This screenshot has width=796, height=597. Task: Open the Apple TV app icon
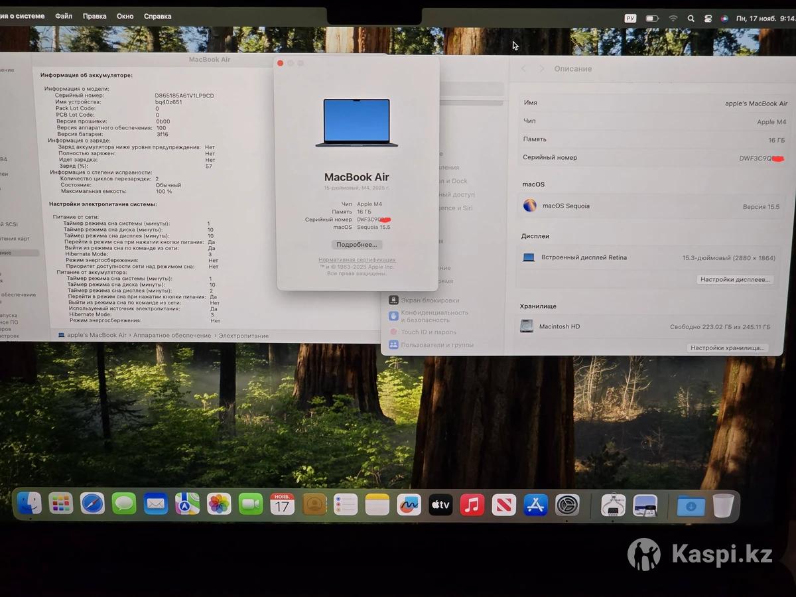[x=440, y=505]
